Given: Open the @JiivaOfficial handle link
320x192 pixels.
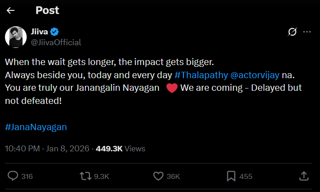Looking at the screenshot, I should pyautogui.click(x=56, y=42).
